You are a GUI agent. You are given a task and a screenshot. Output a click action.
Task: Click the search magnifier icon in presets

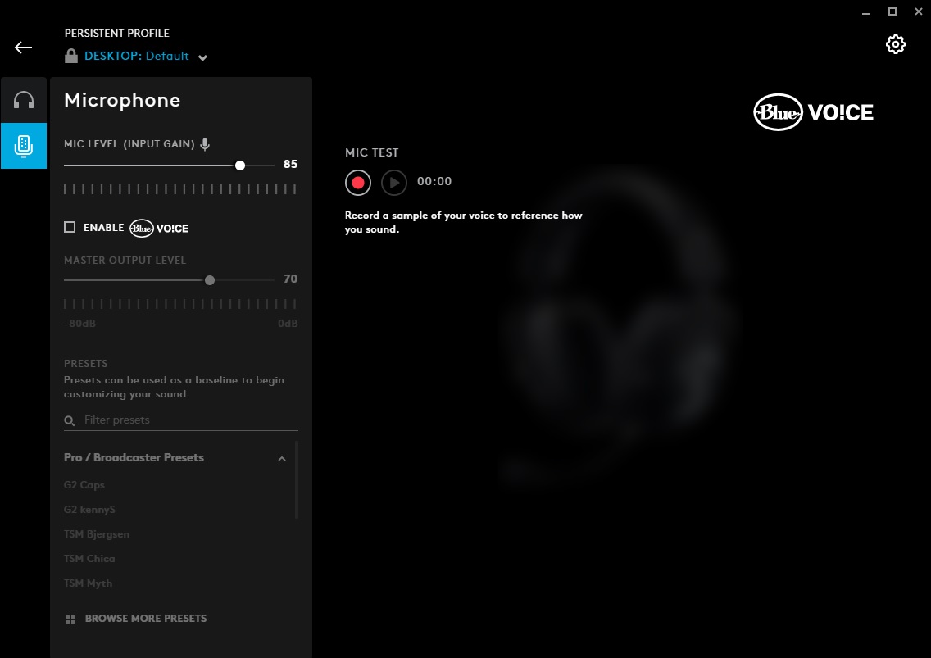(70, 421)
